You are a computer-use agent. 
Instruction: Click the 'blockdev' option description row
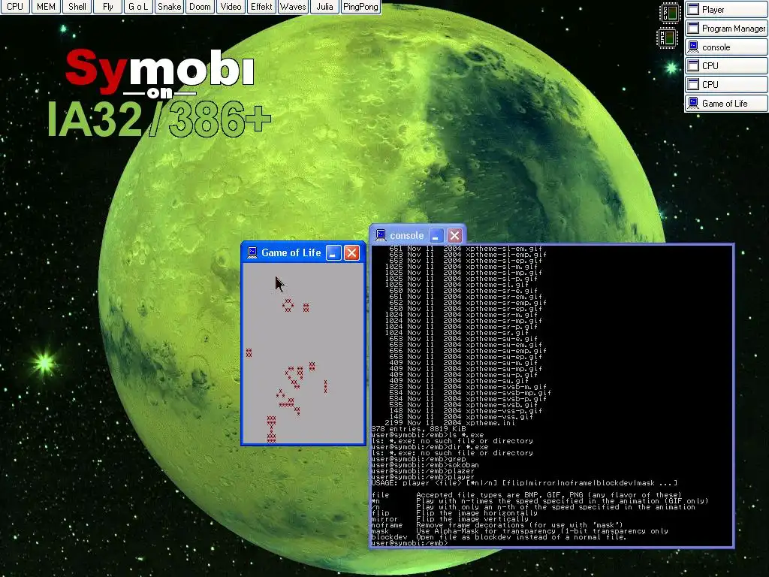499,537
